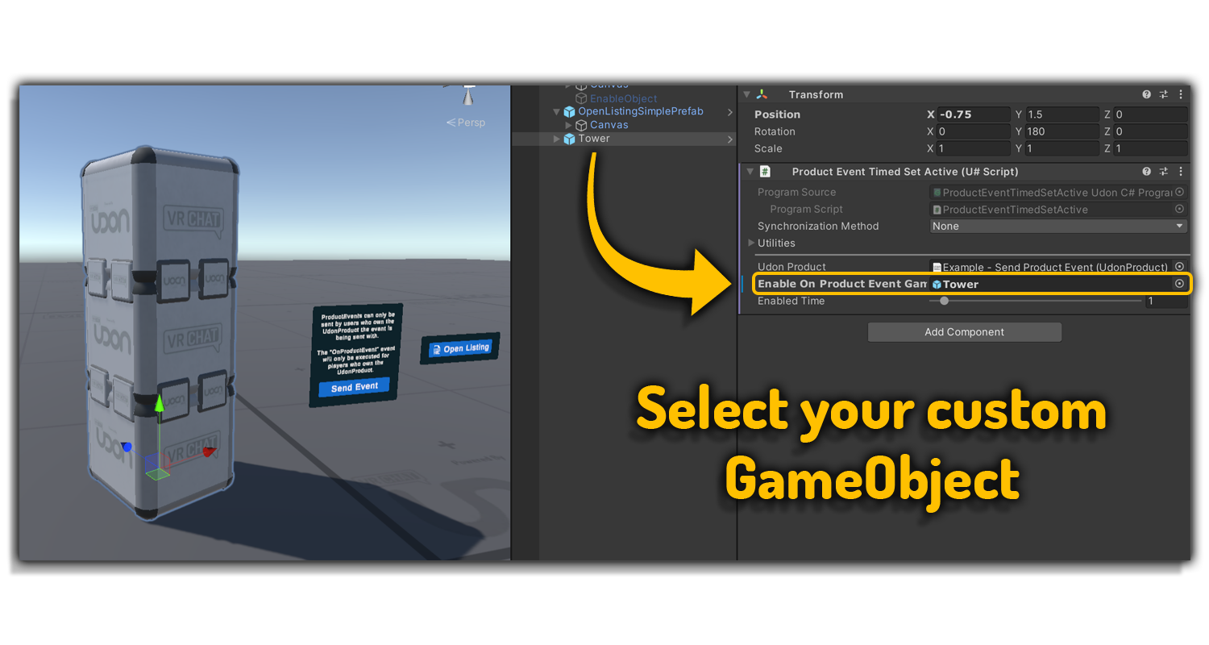Select EnableObject in the hierarchy
Screen dimensions: 1209x645
[x=625, y=98]
